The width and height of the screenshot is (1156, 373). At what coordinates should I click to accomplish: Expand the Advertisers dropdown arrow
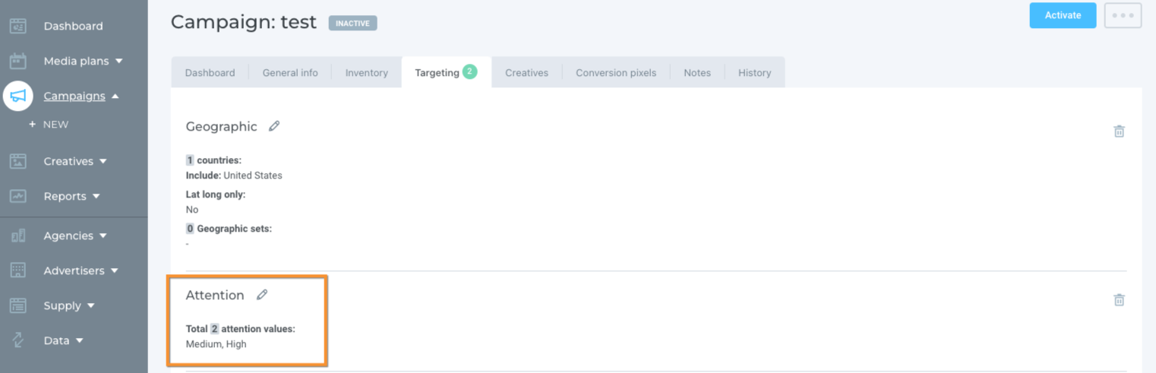(x=115, y=270)
